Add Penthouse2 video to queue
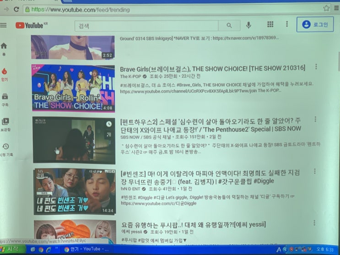 109,135
